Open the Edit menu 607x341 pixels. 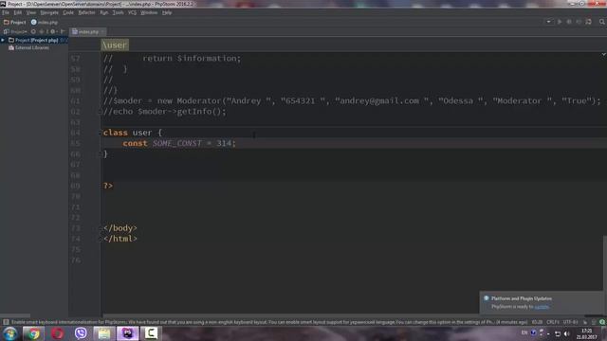17,12
